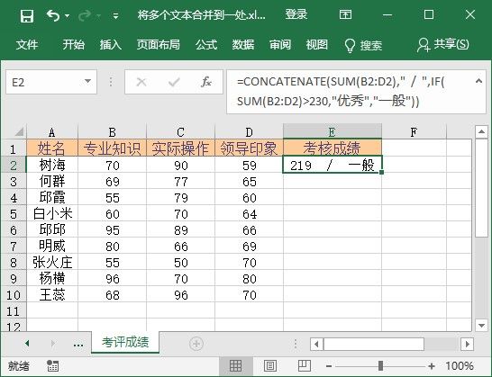Click the vertical scrollbar up arrow

tap(481, 131)
